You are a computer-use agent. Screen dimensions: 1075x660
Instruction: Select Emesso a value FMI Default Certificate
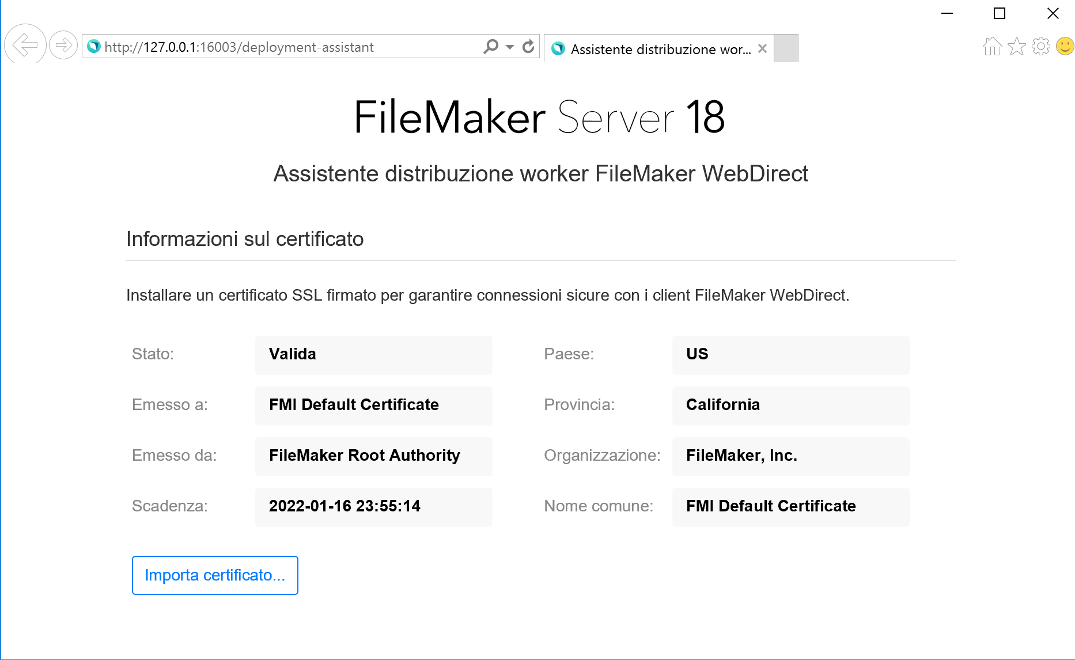(373, 405)
